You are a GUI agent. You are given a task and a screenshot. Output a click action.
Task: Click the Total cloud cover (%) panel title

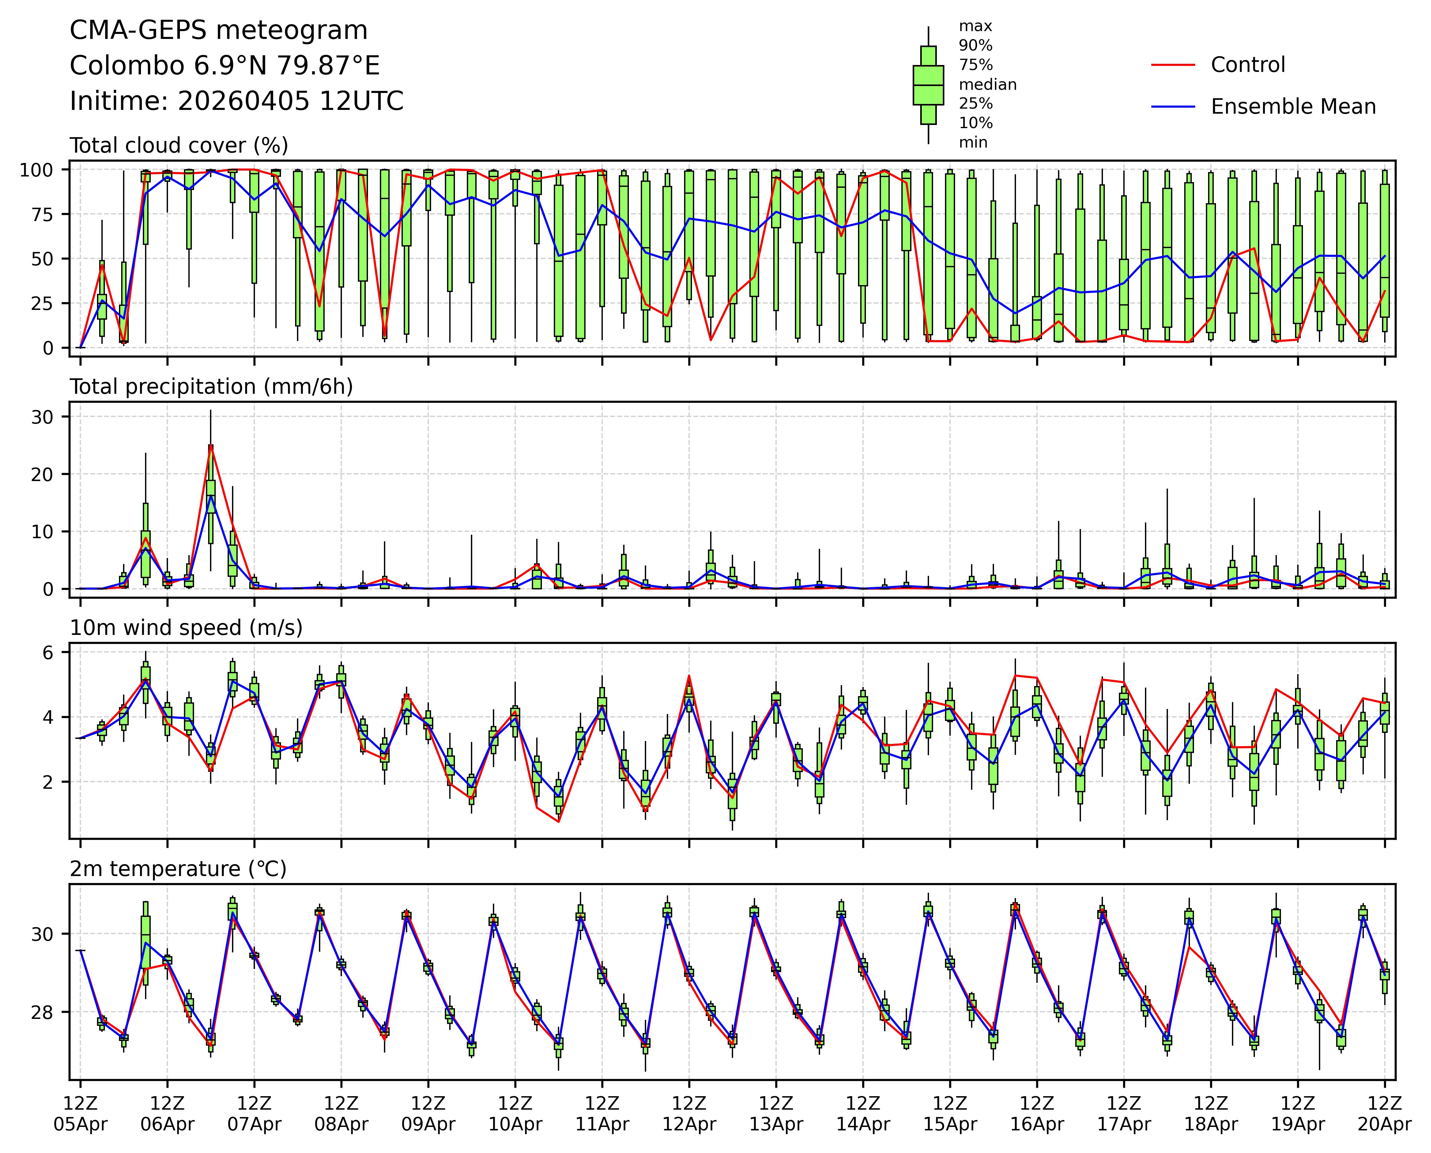tap(179, 145)
